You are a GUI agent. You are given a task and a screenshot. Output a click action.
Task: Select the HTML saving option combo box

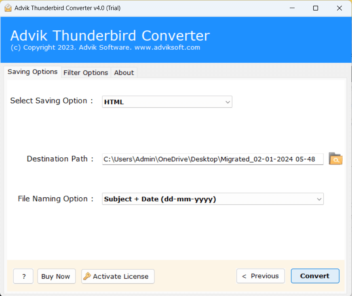167,102
